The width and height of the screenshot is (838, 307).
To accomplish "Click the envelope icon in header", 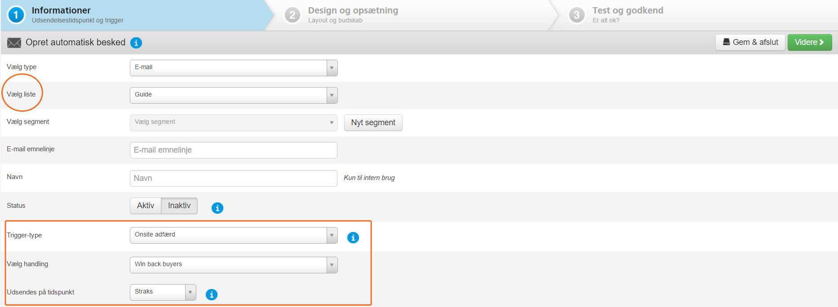I will click(14, 43).
